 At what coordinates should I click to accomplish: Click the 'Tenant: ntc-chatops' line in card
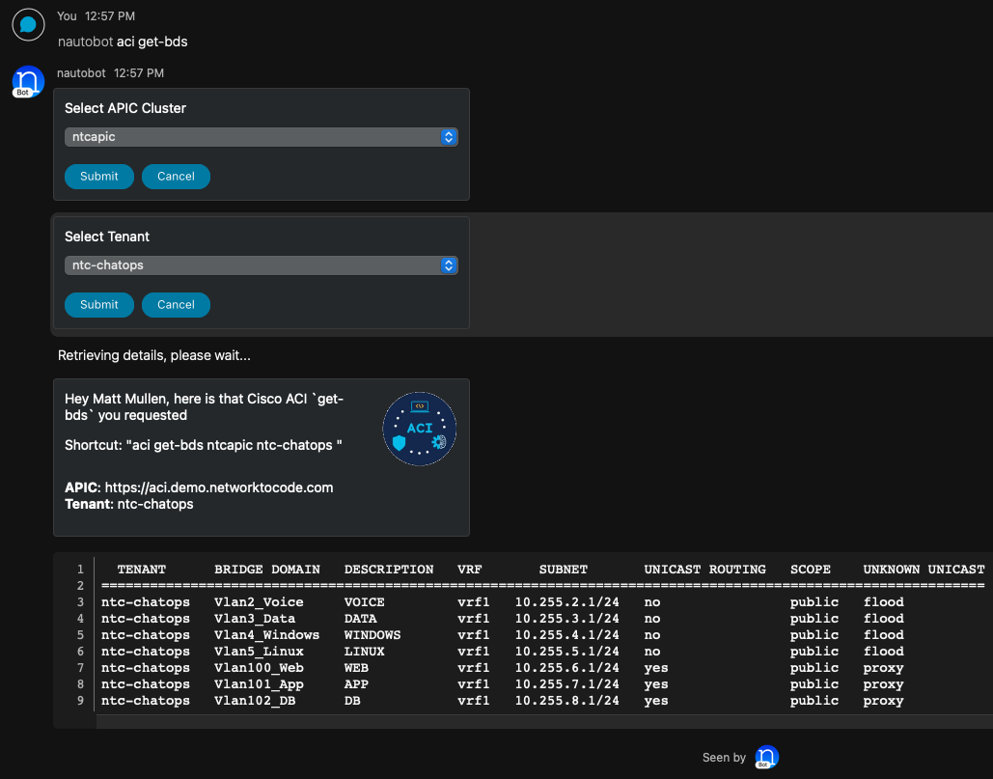point(129,504)
